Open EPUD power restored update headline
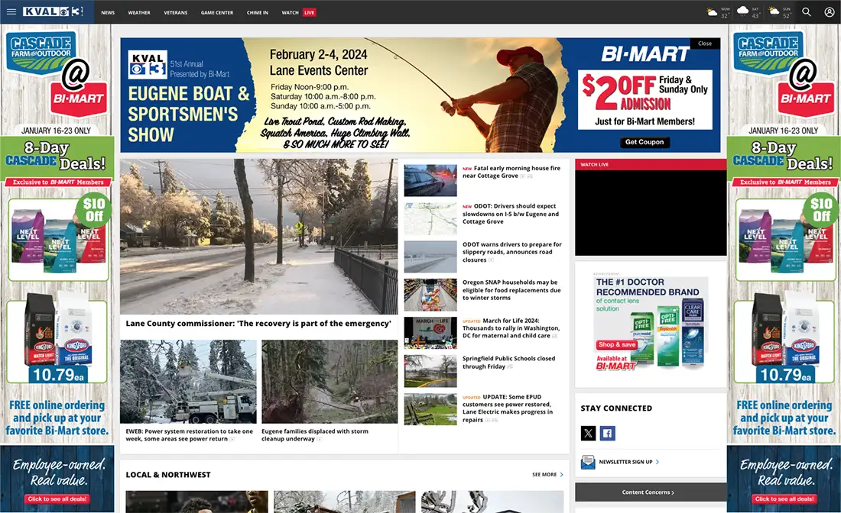The image size is (841, 513). [508, 408]
